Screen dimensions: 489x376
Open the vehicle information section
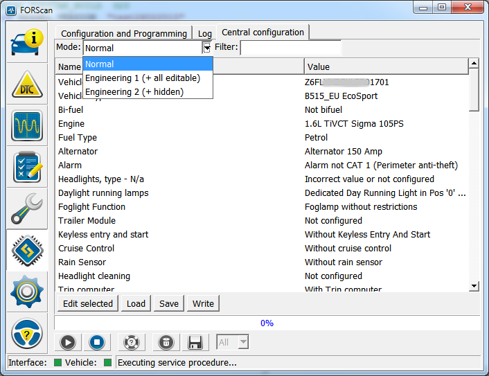pyautogui.click(x=27, y=44)
